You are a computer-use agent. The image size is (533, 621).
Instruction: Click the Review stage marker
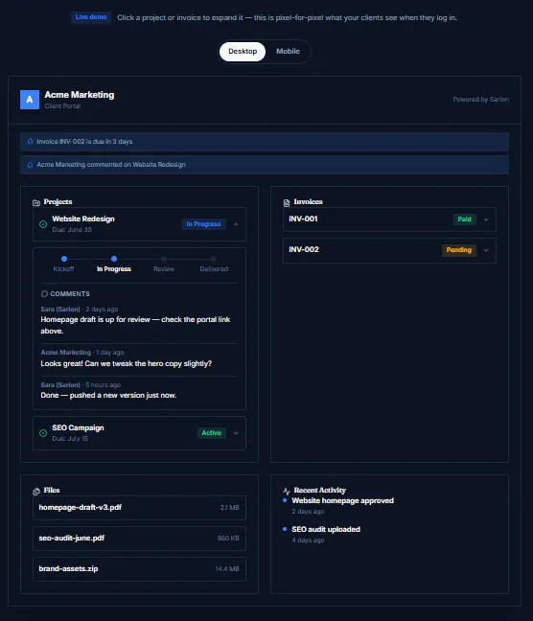pyautogui.click(x=164, y=259)
